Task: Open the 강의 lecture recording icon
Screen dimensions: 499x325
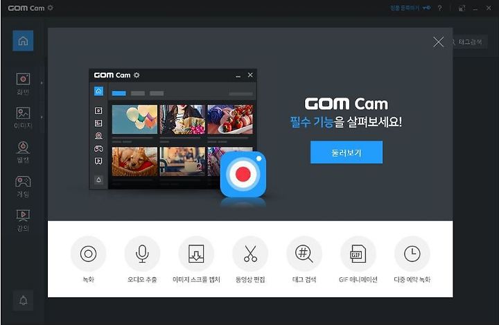Action: 23,216
